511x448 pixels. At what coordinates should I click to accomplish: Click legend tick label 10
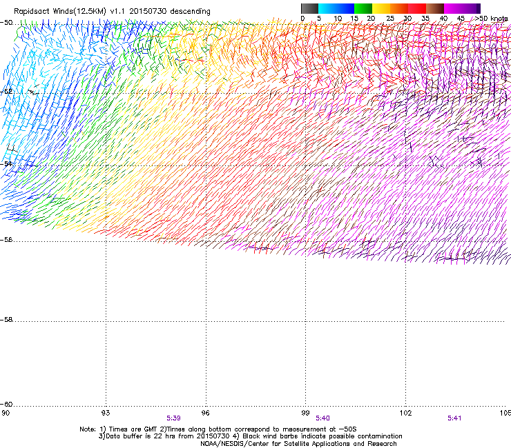point(338,19)
